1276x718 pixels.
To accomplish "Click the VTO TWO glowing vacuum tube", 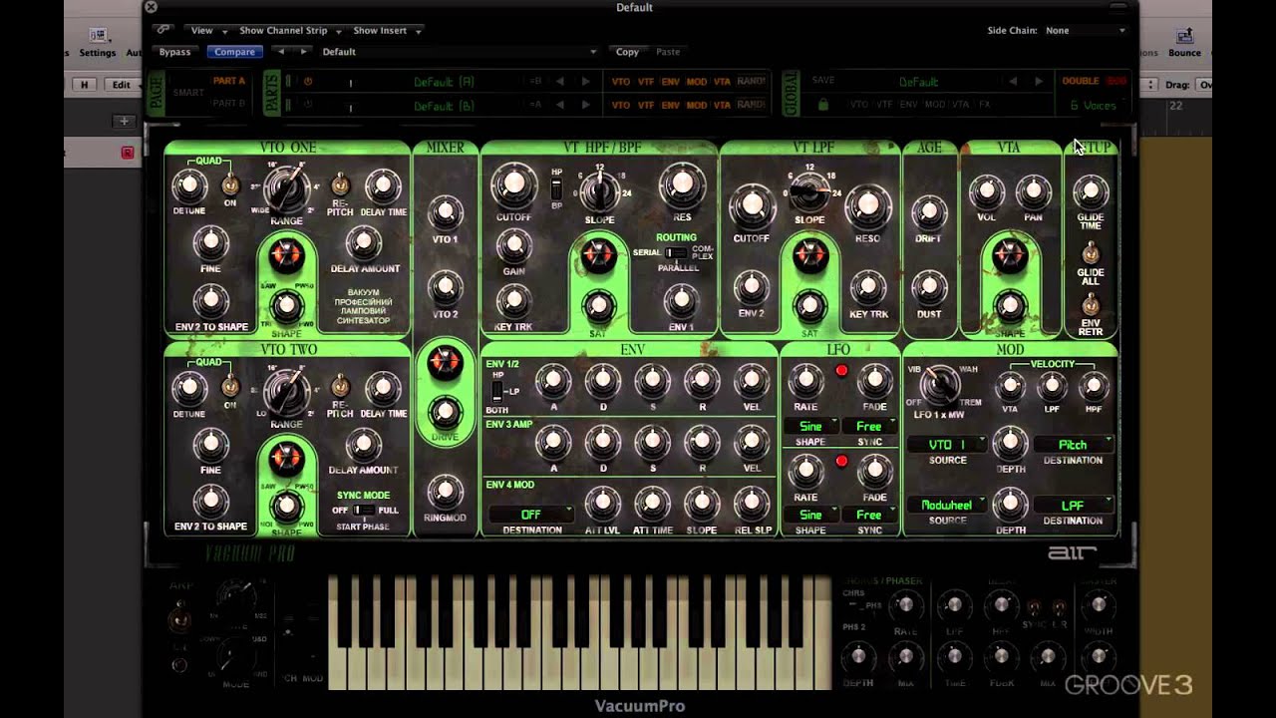I will 286,459.
